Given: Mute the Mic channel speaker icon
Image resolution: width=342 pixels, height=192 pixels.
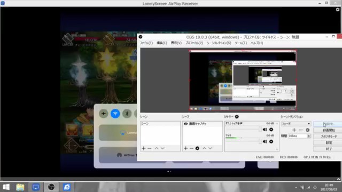Looking at the screenshot, I should pos(265,141).
